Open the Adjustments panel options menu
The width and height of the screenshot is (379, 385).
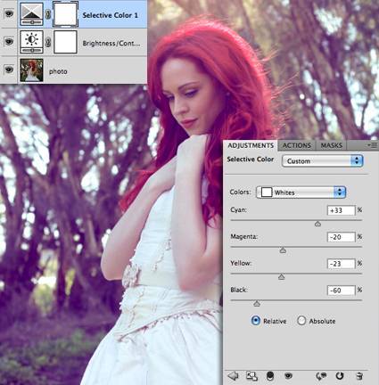pyautogui.click(x=372, y=145)
